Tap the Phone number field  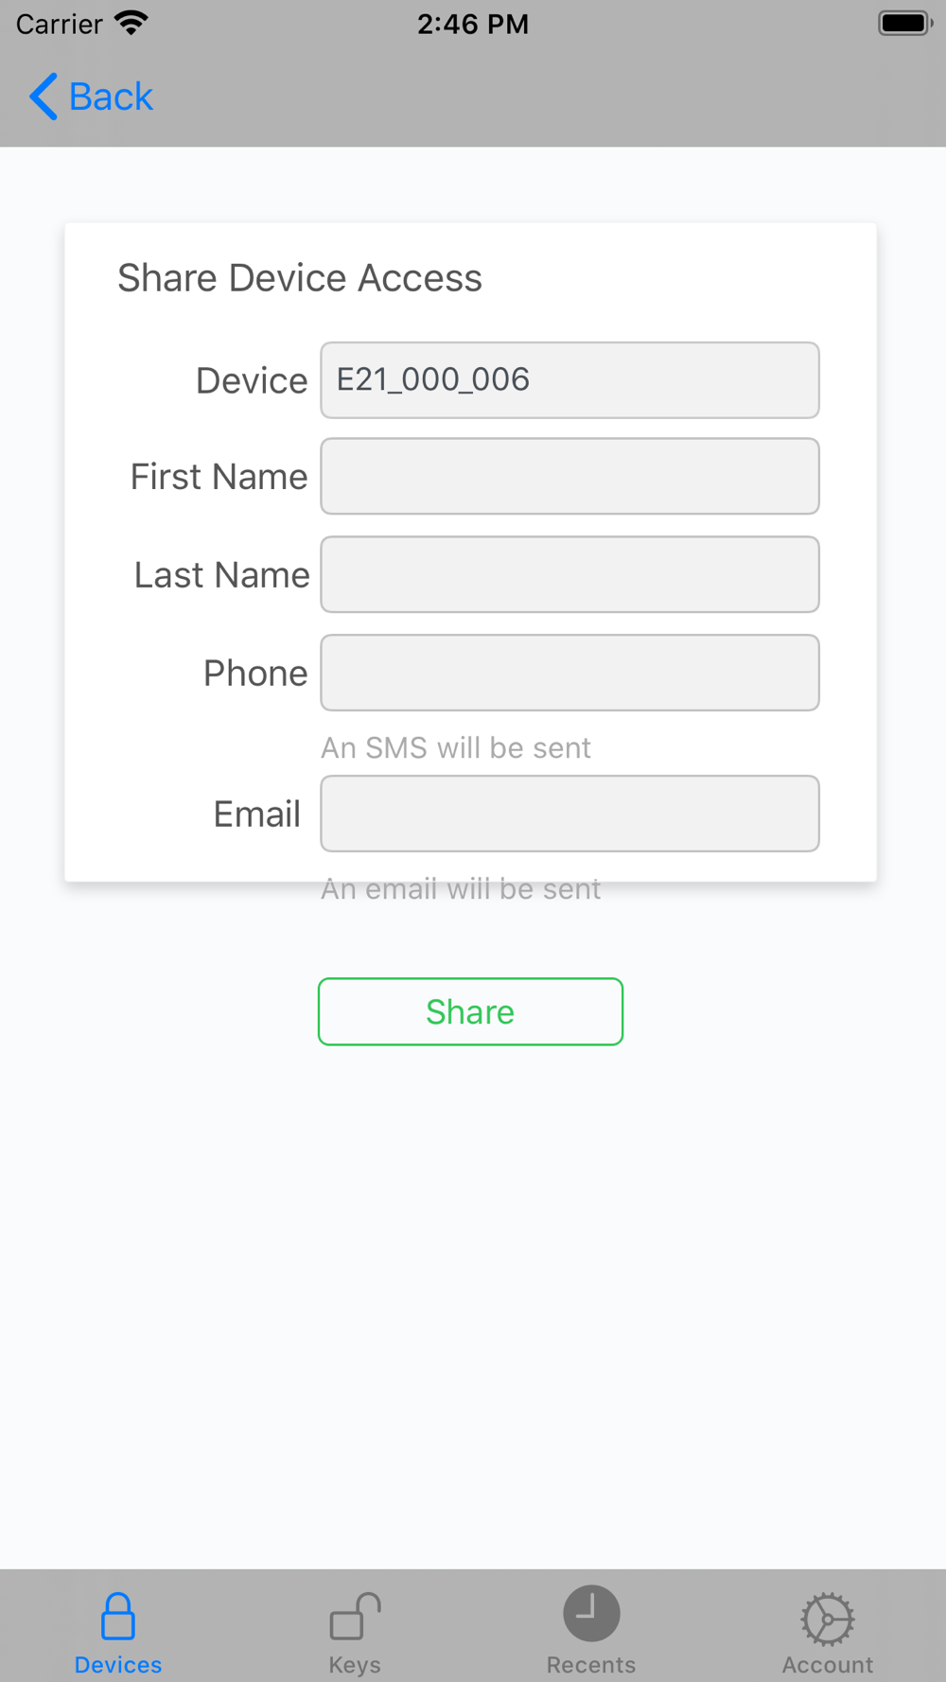coord(569,673)
